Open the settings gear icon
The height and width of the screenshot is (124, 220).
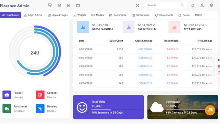pos(211,5)
